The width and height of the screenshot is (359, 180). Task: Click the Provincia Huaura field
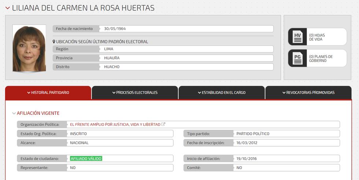(x=186, y=58)
